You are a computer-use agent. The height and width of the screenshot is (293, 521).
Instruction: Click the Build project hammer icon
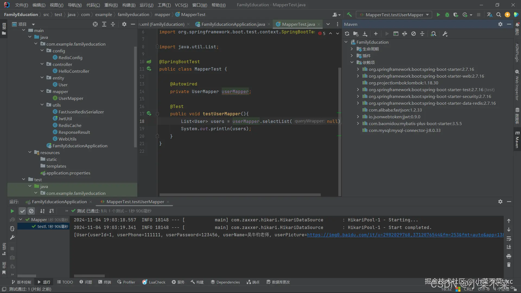(349, 15)
